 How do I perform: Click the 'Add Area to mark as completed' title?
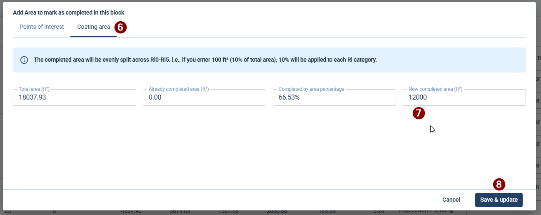[x=69, y=13]
